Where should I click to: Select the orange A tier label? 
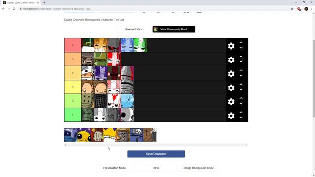(x=73, y=59)
